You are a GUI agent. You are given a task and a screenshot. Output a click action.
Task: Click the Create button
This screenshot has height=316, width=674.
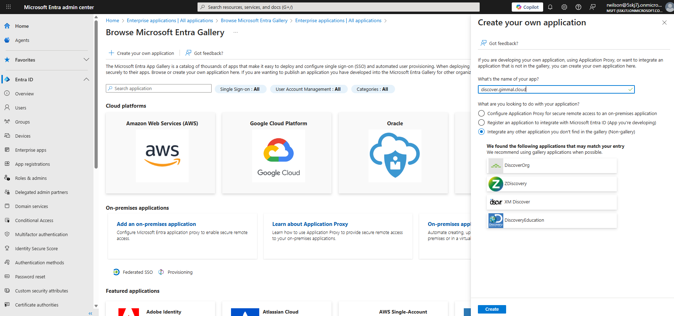[x=492, y=309]
